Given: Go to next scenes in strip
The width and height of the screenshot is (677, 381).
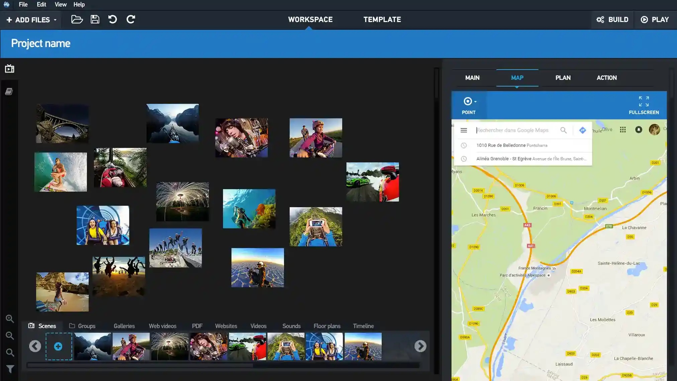Looking at the screenshot, I should (x=420, y=346).
